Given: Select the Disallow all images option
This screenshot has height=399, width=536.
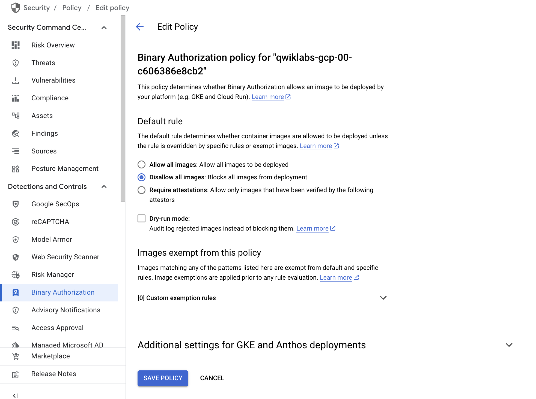Looking at the screenshot, I should pyautogui.click(x=141, y=177).
